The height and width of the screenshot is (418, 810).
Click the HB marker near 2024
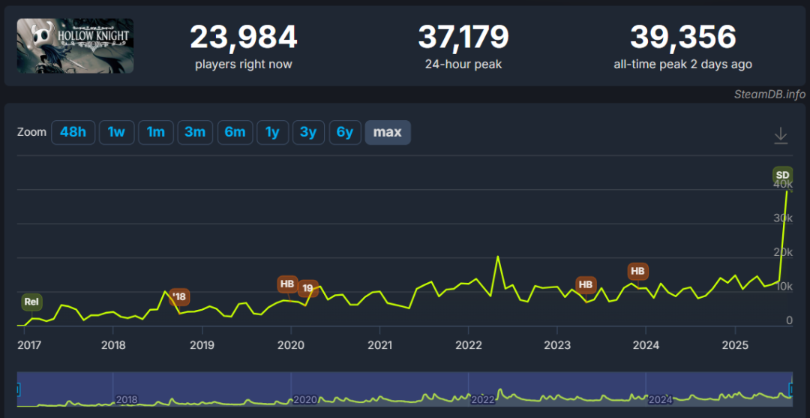click(638, 271)
